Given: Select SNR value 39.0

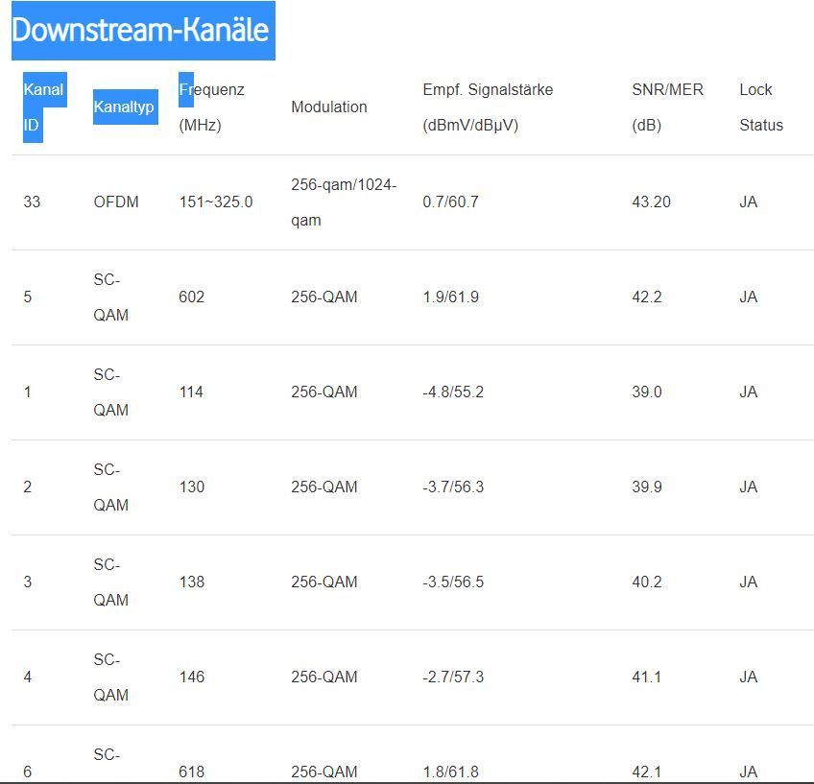Looking at the screenshot, I should point(647,392).
